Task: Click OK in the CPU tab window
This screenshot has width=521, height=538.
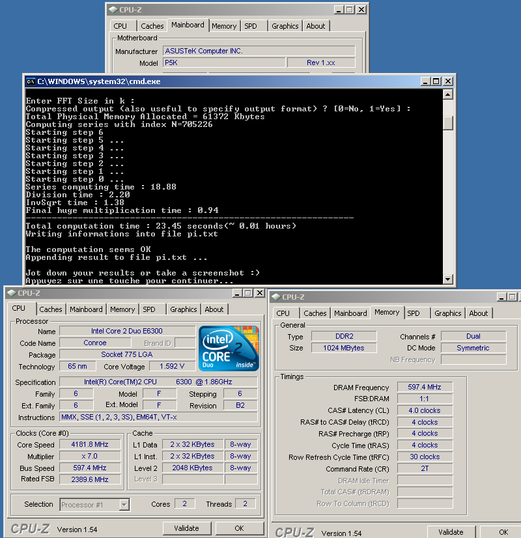Action: [240, 528]
